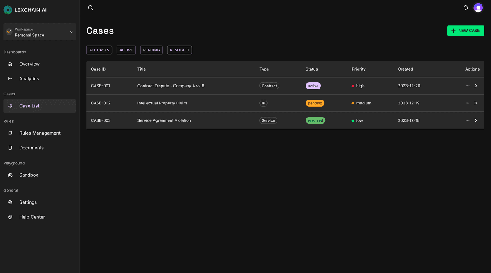Click the Rules Management book icon
This screenshot has height=273, width=491.
pyautogui.click(x=10, y=133)
